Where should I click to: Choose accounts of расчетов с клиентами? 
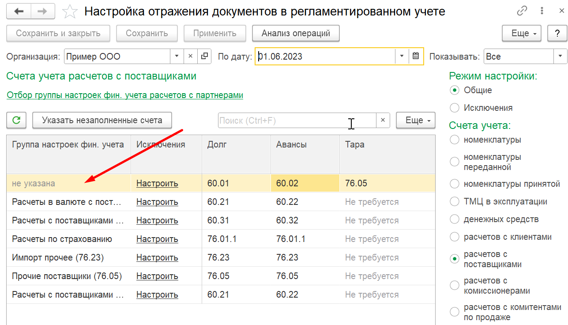454,237
